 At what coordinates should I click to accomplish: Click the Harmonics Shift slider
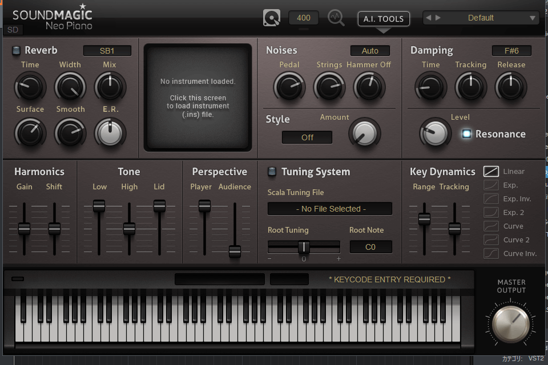tap(54, 229)
